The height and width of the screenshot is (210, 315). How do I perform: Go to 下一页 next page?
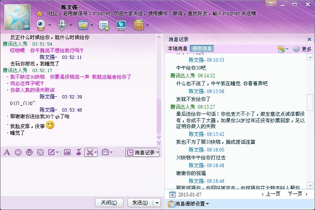point(298,194)
